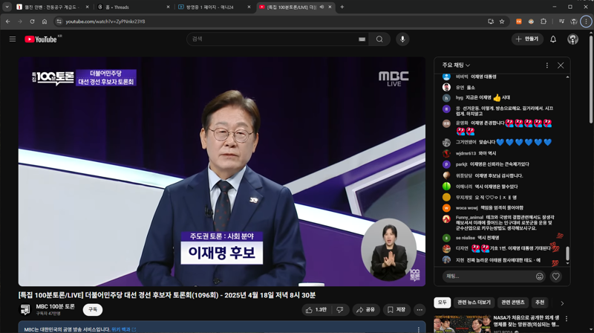Click the install app icon in address bar

click(x=491, y=22)
